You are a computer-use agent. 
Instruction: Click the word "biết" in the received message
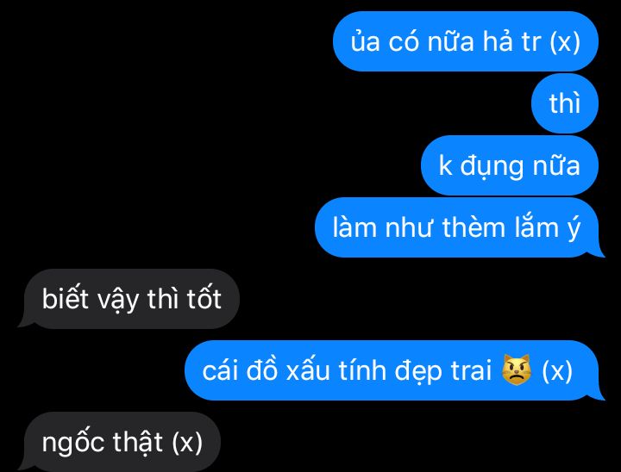click(x=66, y=297)
